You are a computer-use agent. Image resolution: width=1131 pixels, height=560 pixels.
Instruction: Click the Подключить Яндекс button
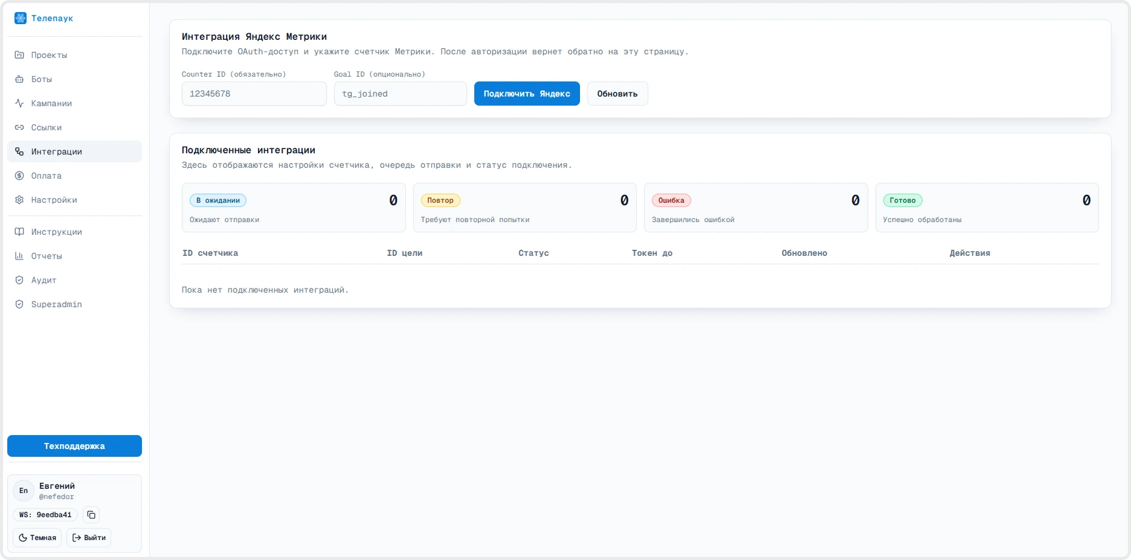click(x=527, y=94)
